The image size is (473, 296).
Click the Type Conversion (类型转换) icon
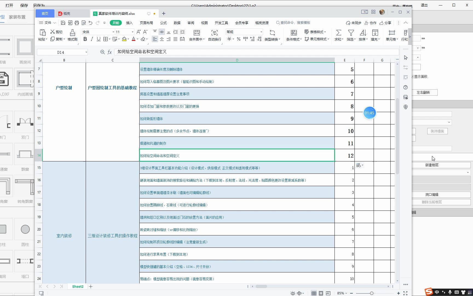pyautogui.click(x=272, y=33)
